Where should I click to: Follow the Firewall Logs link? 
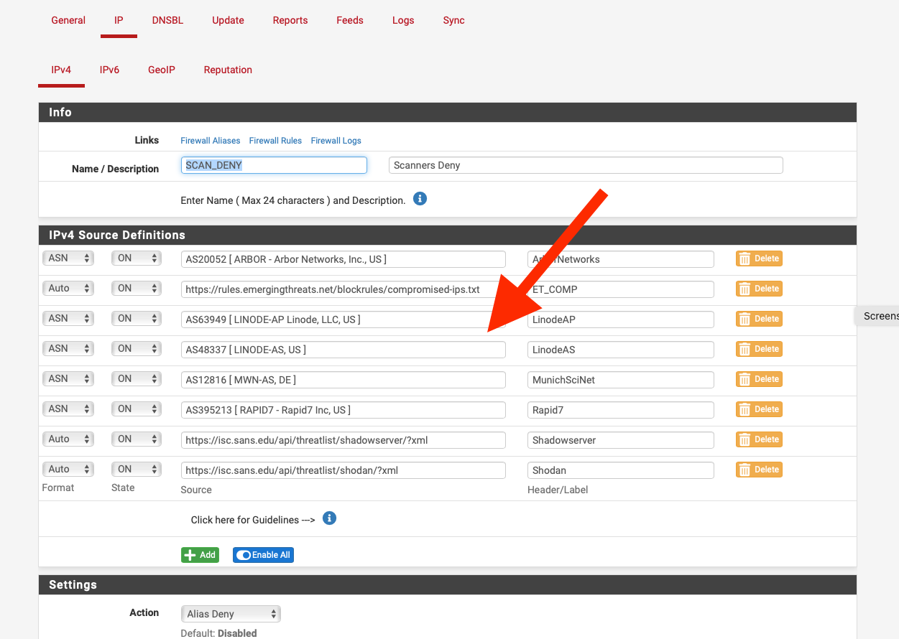click(x=336, y=141)
